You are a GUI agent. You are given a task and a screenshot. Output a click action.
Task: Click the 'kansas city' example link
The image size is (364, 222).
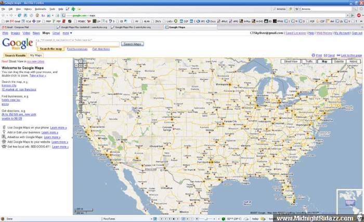[x=9, y=85]
